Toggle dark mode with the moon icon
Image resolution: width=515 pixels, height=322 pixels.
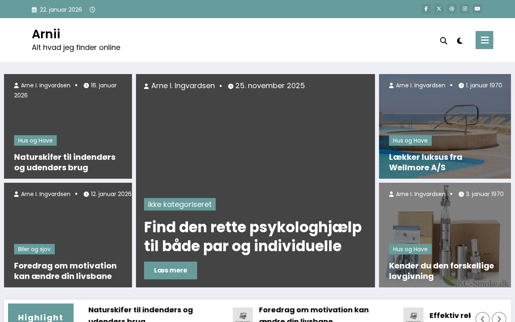click(x=460, y=41)
